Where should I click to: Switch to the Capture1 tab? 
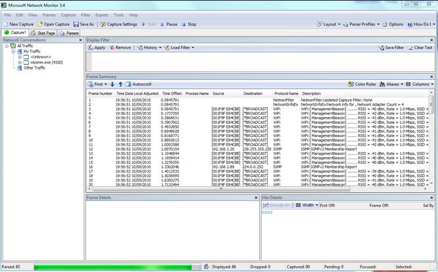[15, 33]
